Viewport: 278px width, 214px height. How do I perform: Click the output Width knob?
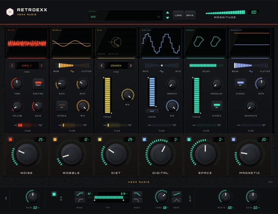(x=225, y=197)
